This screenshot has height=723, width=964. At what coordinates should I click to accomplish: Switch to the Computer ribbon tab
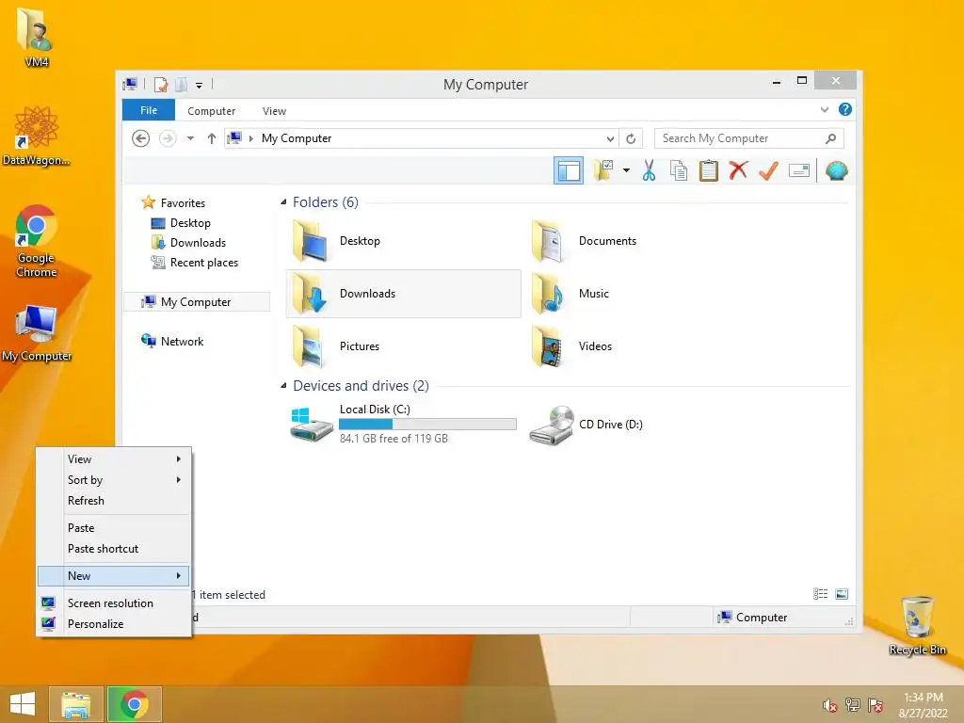pos(212,111)
